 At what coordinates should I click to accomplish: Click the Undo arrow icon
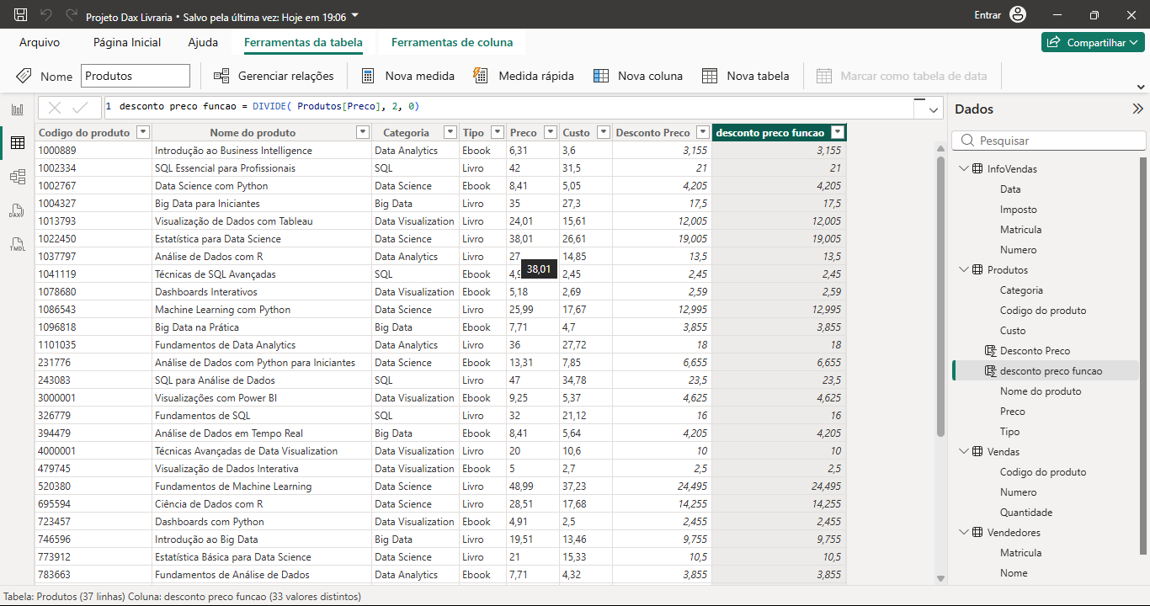tap(46, 15)
